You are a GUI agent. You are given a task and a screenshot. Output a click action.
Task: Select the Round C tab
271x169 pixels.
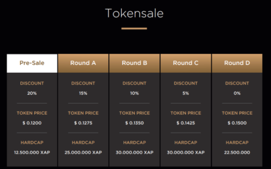tap(186, 63)
